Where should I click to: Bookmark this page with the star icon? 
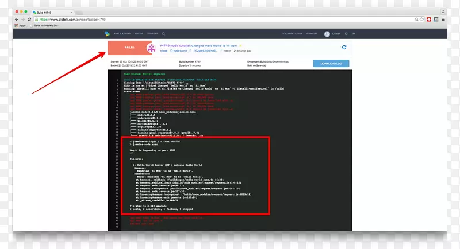tap(421, 20)
